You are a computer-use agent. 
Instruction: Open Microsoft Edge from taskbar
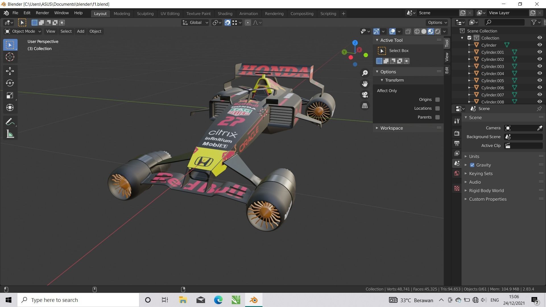point(218,300)
